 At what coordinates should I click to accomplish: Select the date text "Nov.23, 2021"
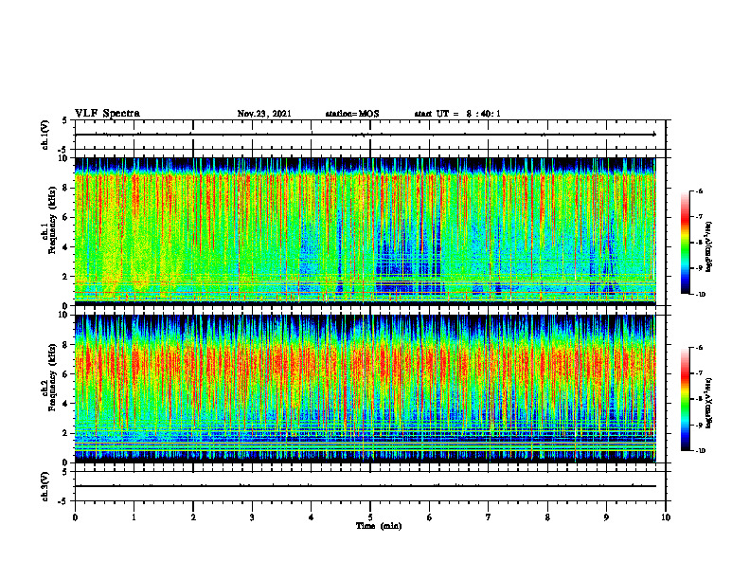click(264, 114)
